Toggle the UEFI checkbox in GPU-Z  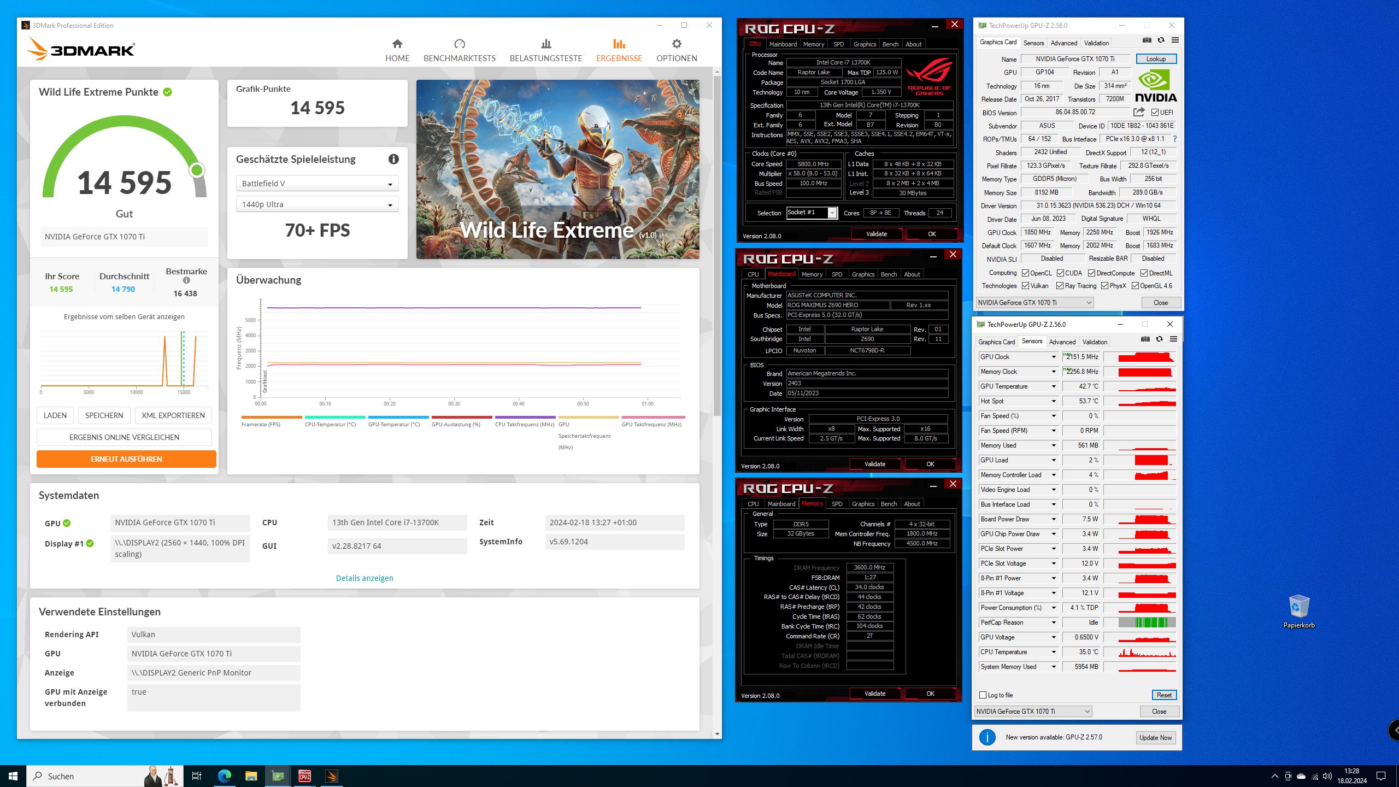coord(1155,113)
